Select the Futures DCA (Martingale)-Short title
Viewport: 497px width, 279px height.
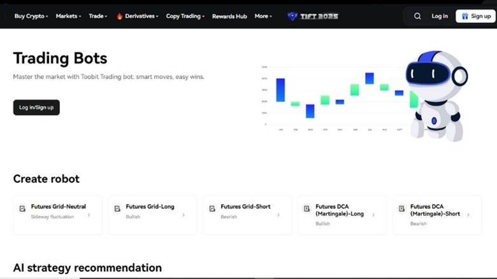(x=435, y=210)
